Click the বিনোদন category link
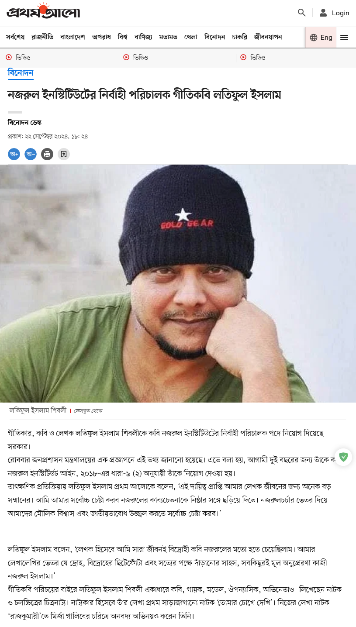Screen dimensions: 356x627 pyautogui.click(x=21, y=73)
